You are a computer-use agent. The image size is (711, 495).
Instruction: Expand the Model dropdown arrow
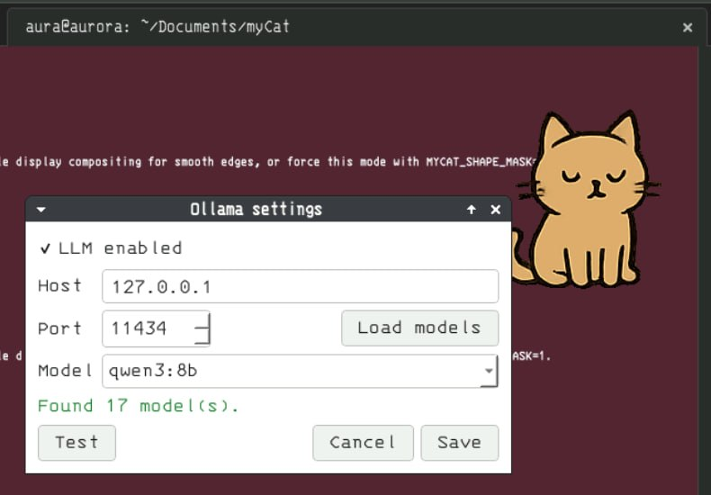click(x=489, y=371)
